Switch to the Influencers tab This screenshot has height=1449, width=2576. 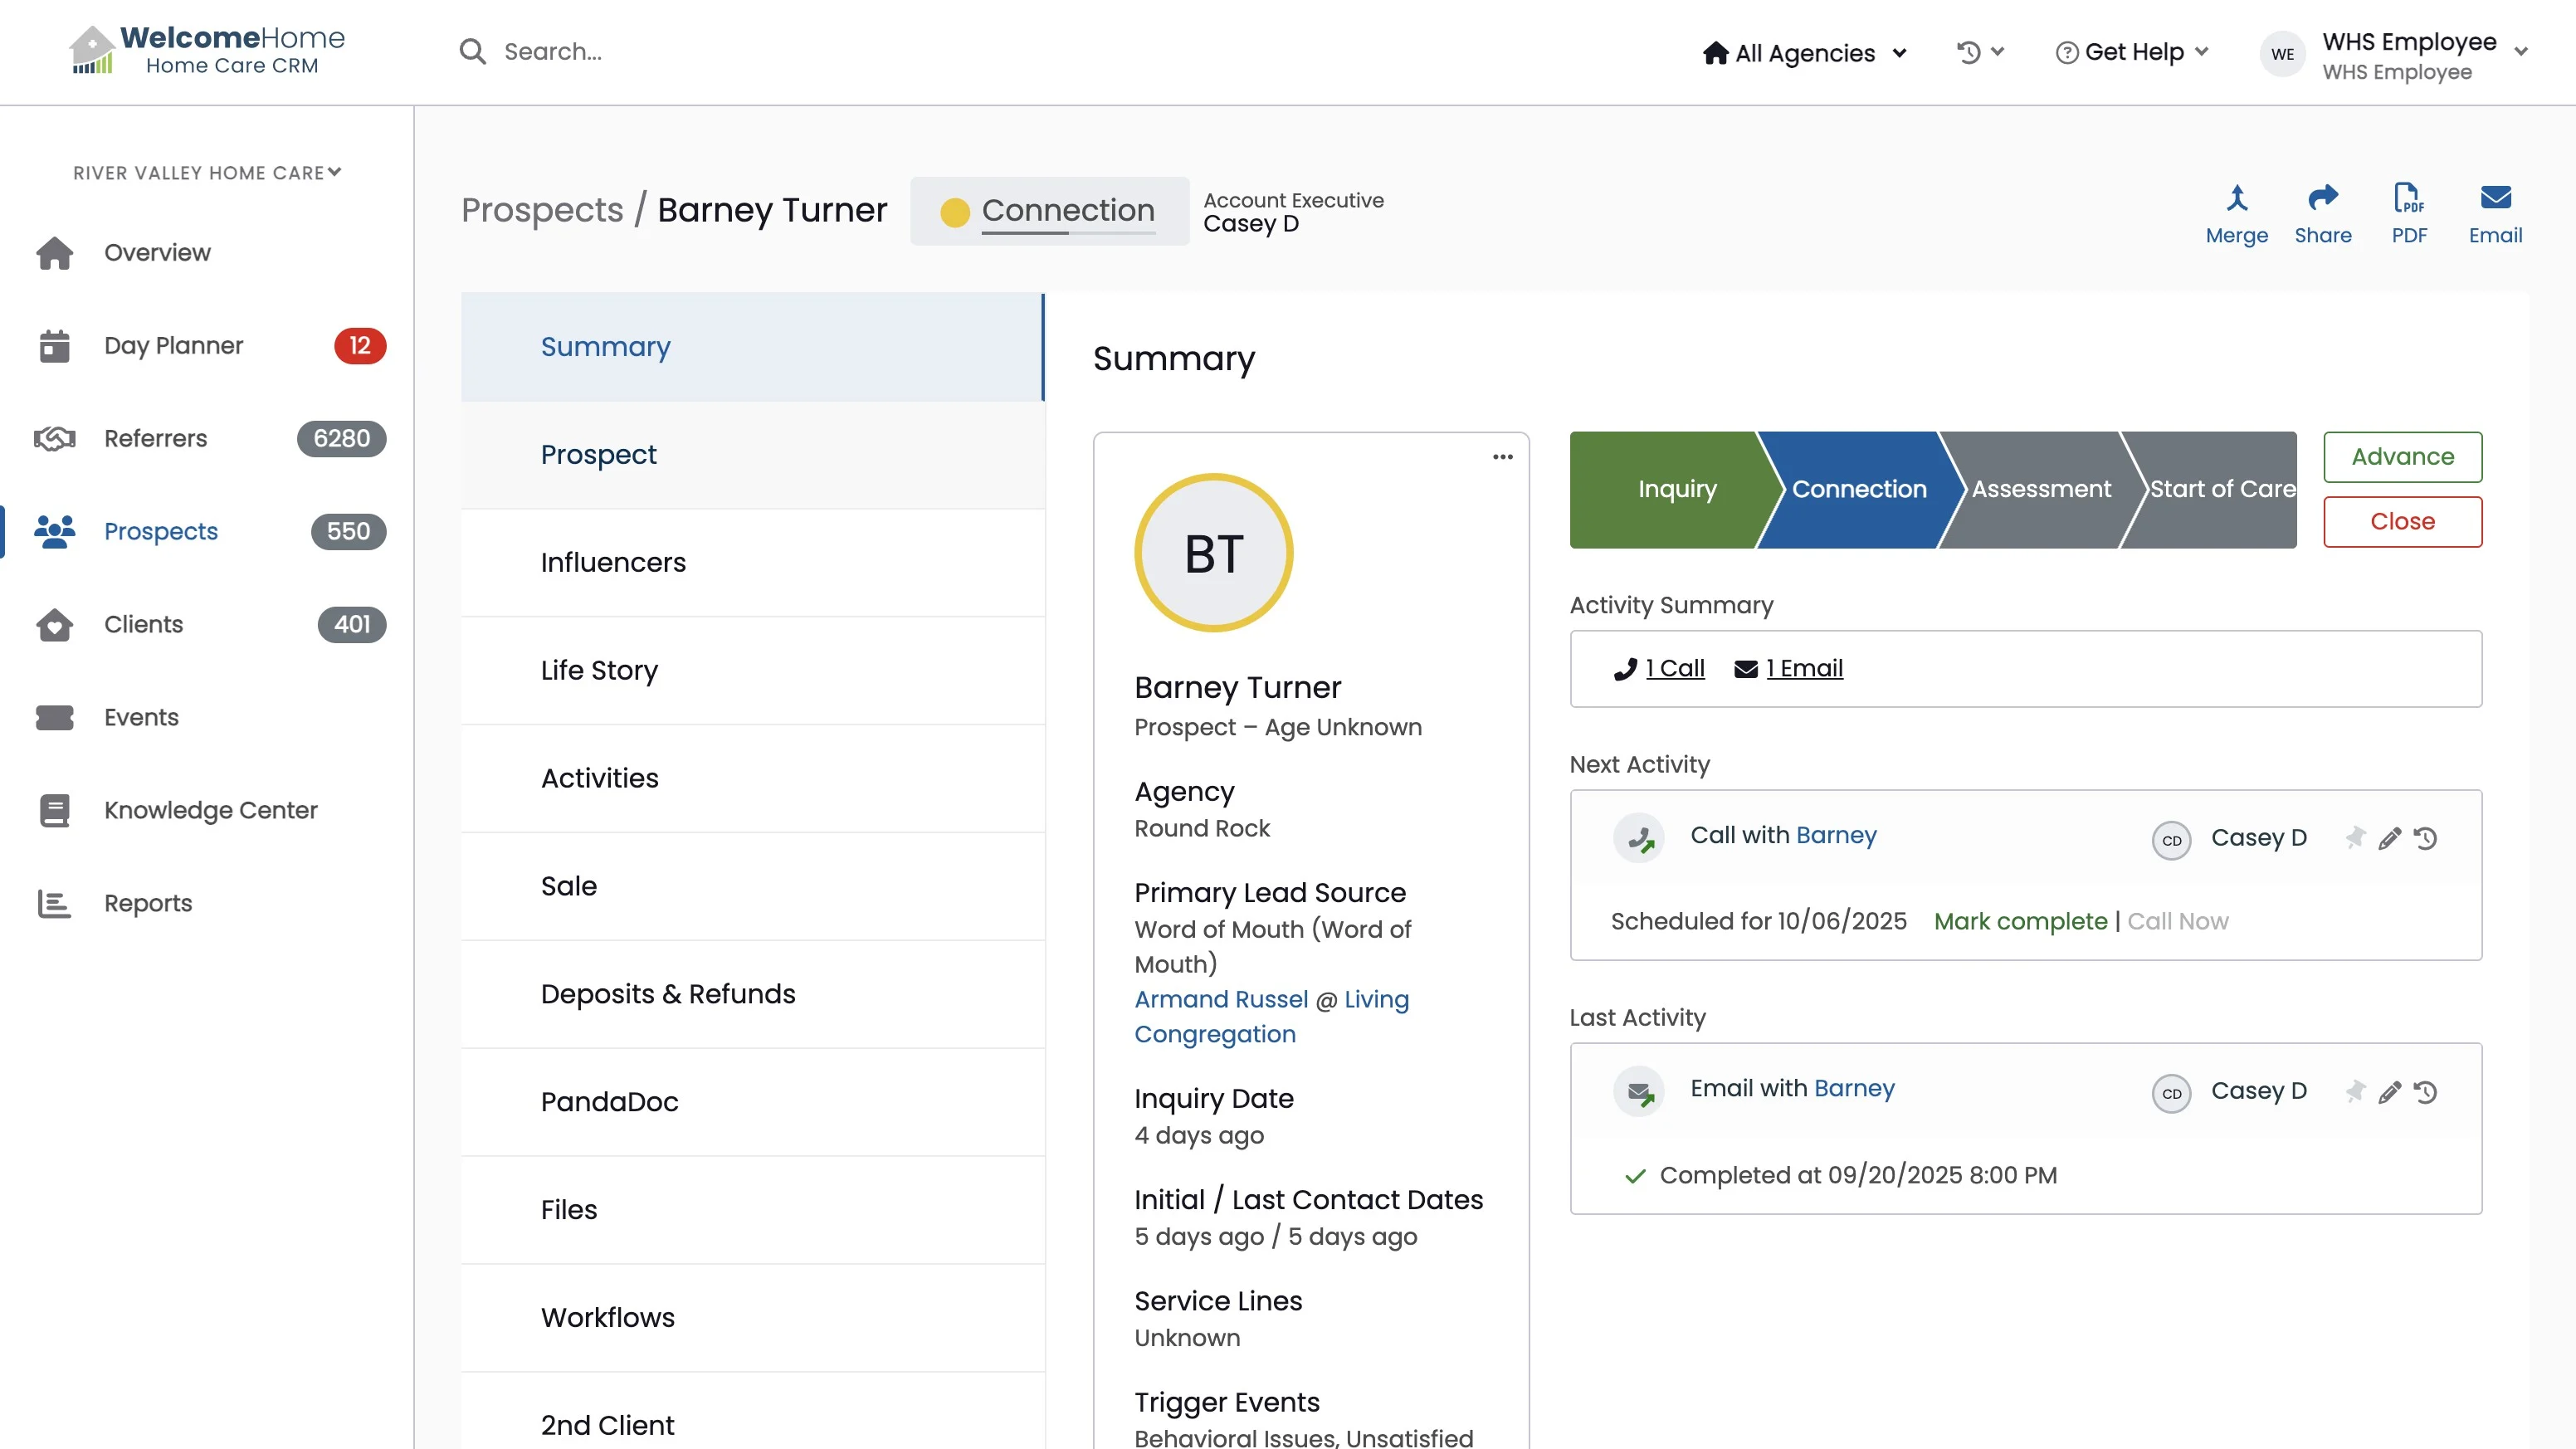pos(613,562)
